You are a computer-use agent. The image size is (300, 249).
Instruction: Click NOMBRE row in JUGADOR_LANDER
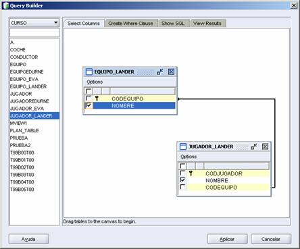tap(224, 180)
